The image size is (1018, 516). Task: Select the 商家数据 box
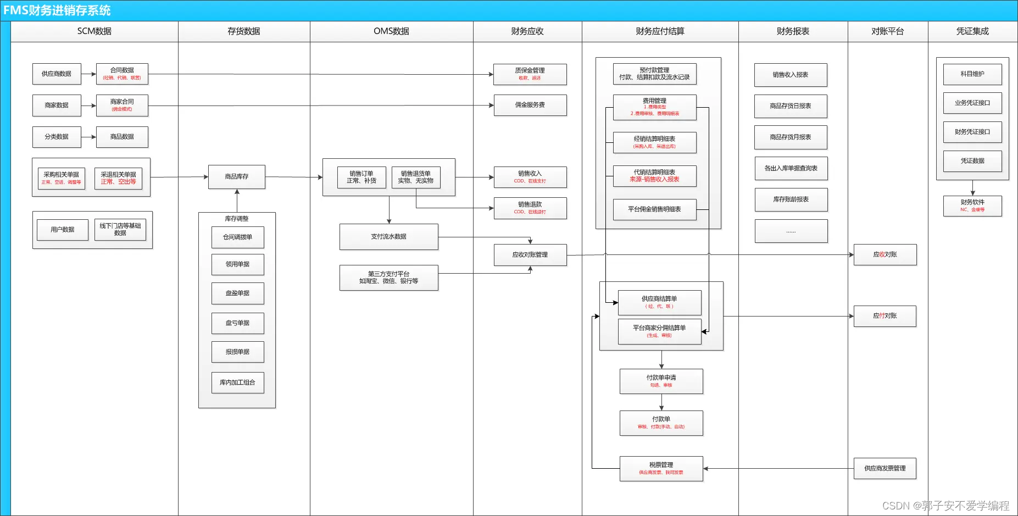pyautogui.click(x=57, y=105)
